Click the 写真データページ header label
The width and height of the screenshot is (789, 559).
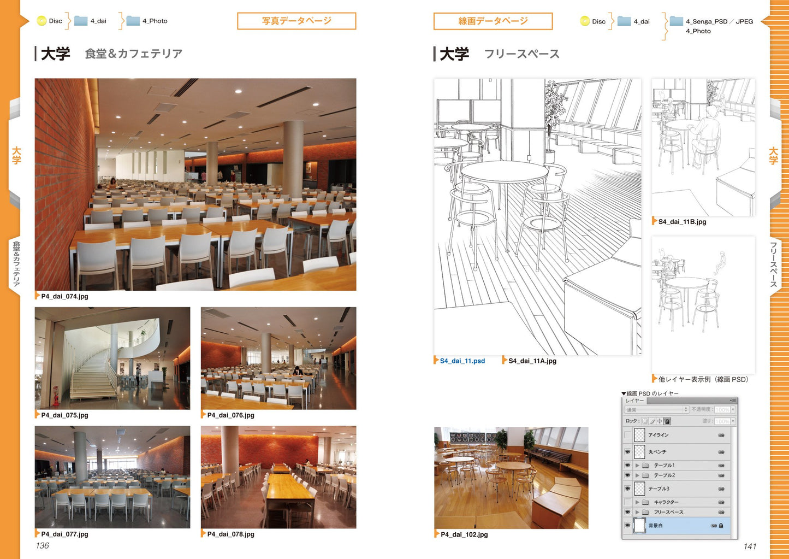pos(296,21)
